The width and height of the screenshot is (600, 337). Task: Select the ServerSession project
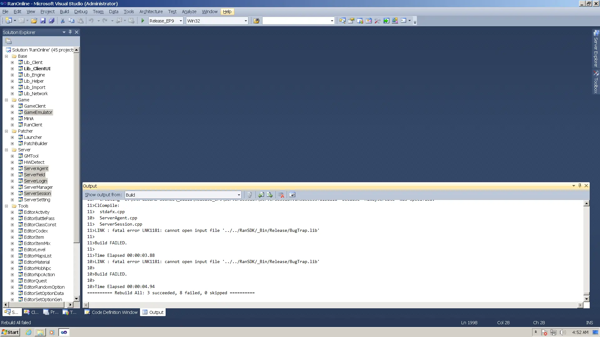point(37,193)
